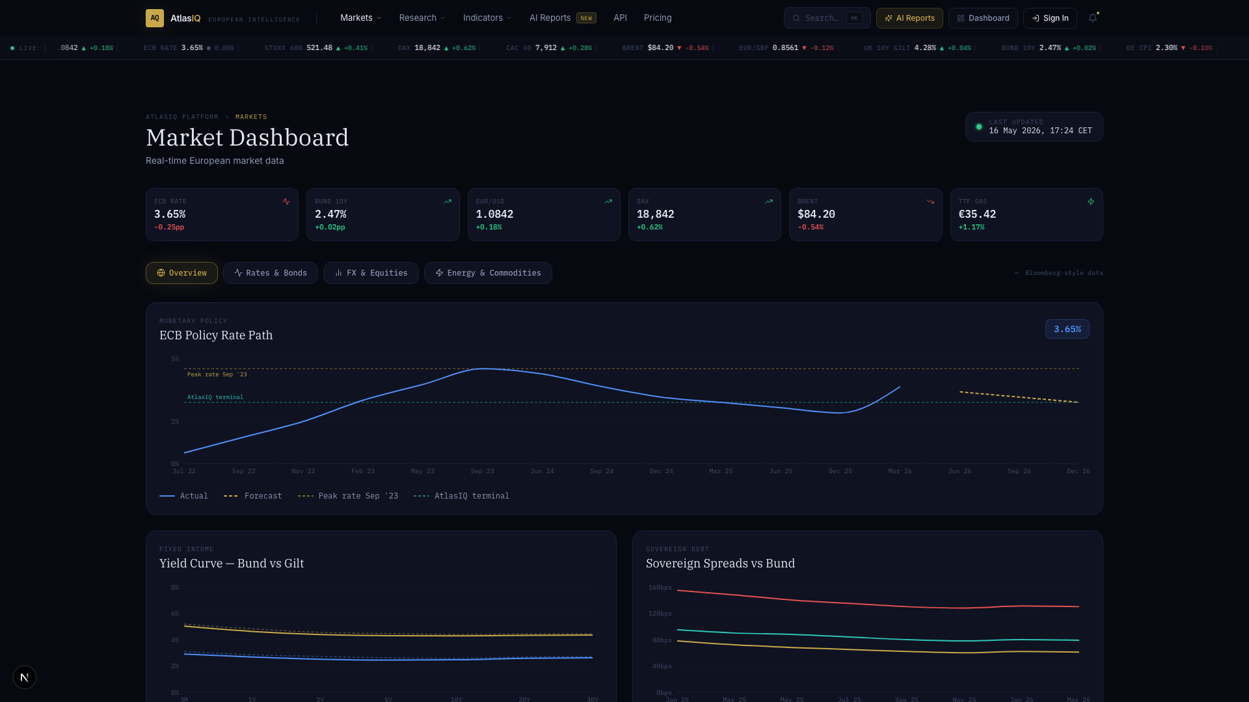The image size is (1249, 702).
Task: Click the AtlasIQ AQ logo icon
Action: (154, 18)
